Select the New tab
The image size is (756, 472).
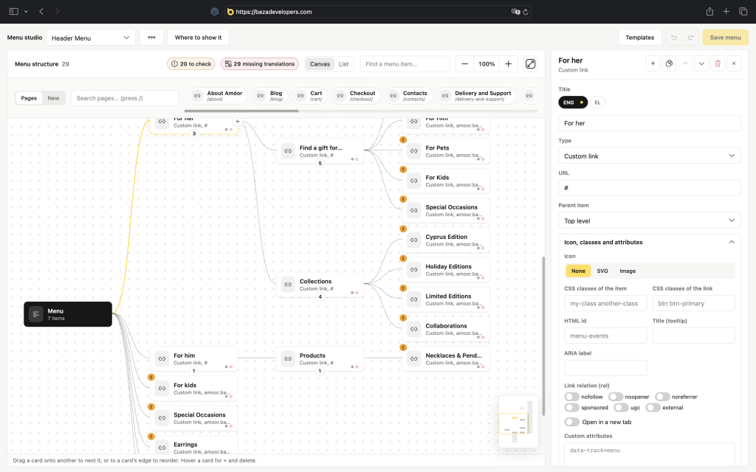[x=53, y=98]
